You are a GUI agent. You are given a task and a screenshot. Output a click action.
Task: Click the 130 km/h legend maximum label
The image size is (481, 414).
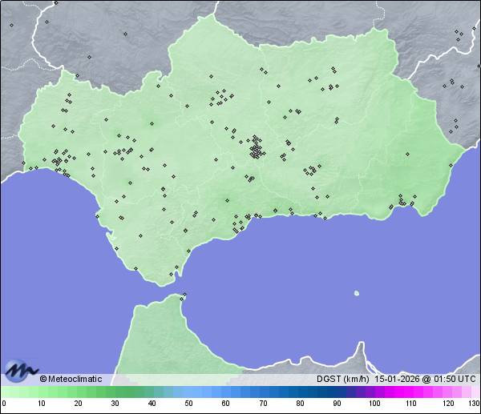[x=474, y=404]
